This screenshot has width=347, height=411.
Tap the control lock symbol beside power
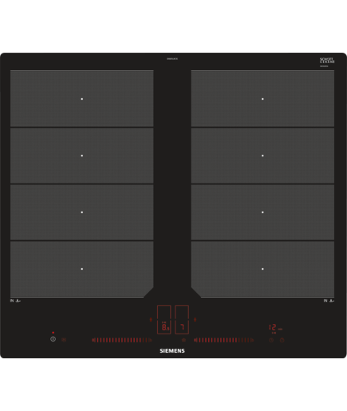click(x=64, y=340)
